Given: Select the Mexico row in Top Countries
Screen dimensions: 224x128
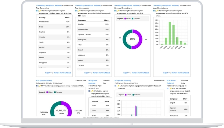Looking at the screenshot, I should coord(54,47).
